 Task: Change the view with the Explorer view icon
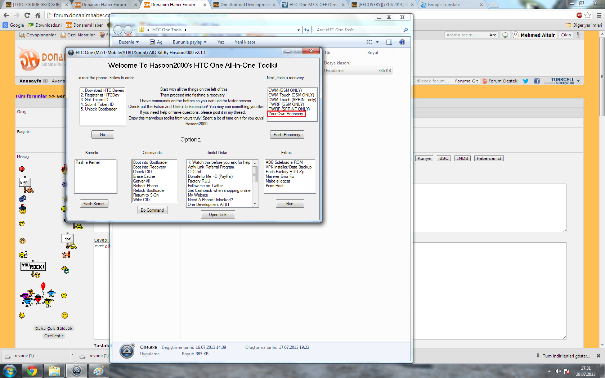point(369,42)
